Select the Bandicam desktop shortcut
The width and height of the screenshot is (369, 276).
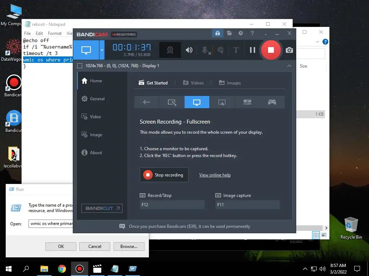pos(13,86)
